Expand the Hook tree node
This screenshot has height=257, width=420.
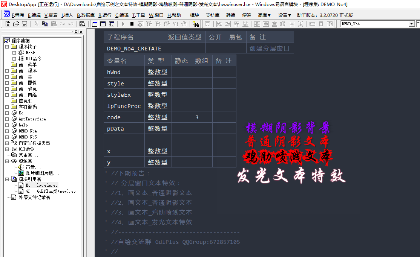(x=14, y=53)
